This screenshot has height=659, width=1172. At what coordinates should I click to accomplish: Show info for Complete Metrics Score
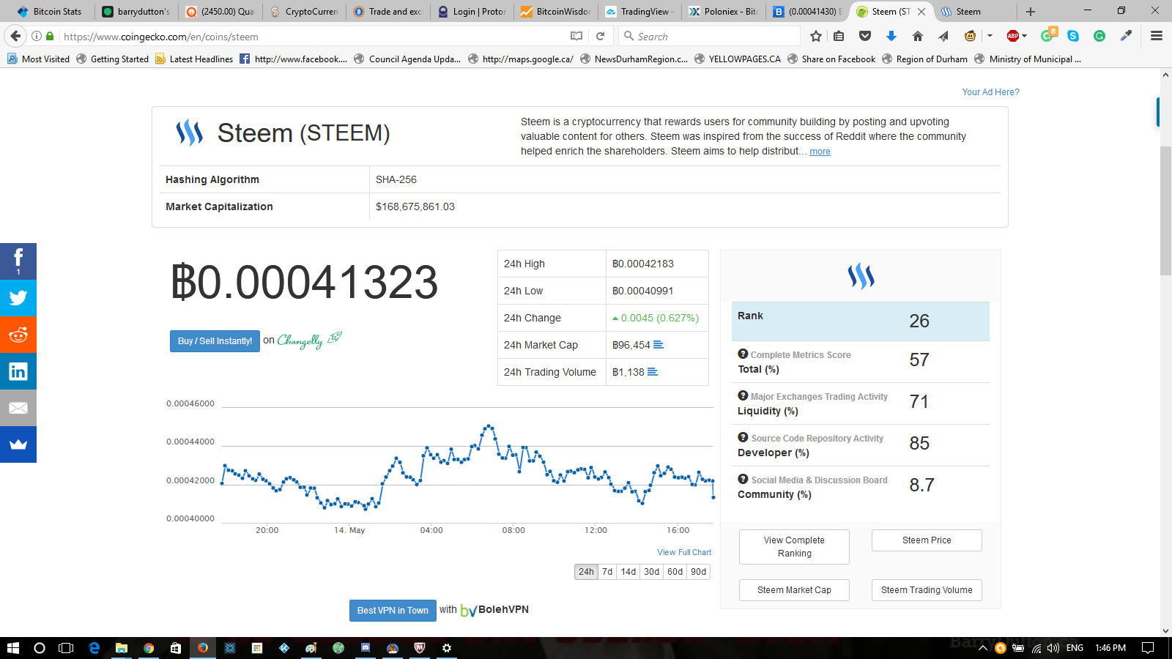point(743,354)
